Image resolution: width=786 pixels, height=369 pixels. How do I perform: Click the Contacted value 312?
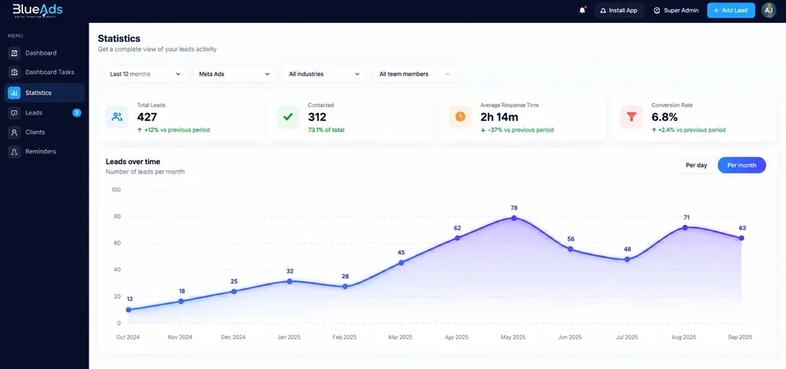tap(317, 117)
